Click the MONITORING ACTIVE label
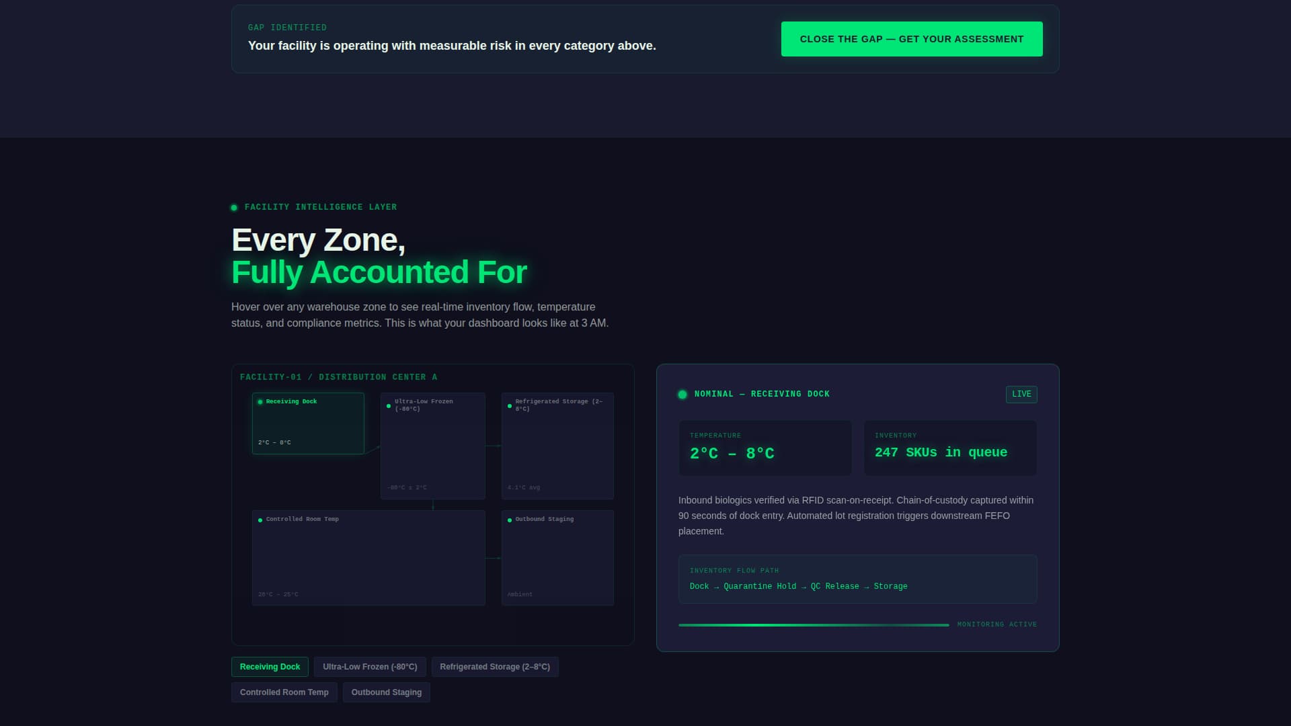Image resolution: width=1291 pixels, height=726 pixels. coord(997,624)
